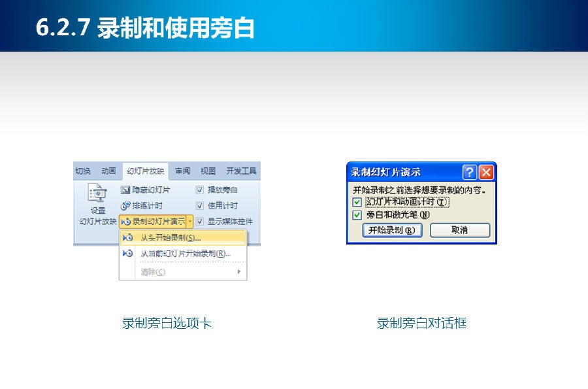Switch to the 视图 ribbon tab
The image size is (588, 389).
(208, 171)
